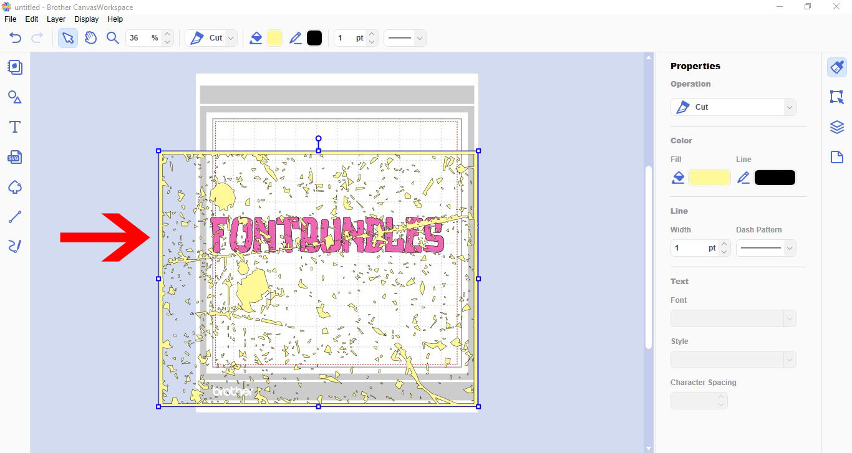Choose the black Line color in Properties

coord(775,178)
